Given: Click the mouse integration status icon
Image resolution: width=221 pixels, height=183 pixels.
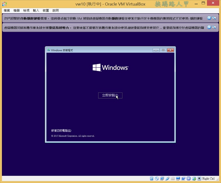Looking at the screenshot, I should point(194,178).
